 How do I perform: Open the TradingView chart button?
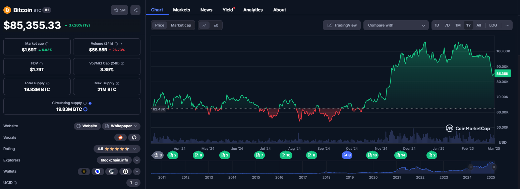pyautogui.click(x=342, y=25)
